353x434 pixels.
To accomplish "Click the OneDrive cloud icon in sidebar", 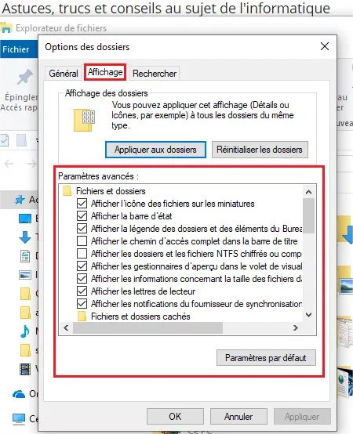I will [19, 394].
